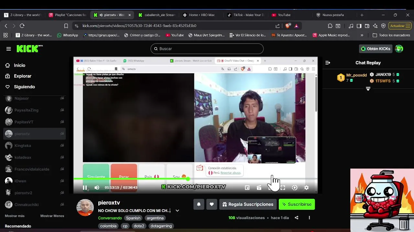The image size is (414, 232).
Task: Open the browser media playlist note icon
Action: point(351,26)
